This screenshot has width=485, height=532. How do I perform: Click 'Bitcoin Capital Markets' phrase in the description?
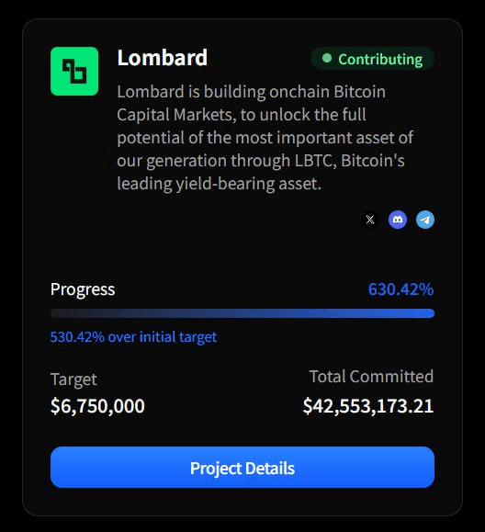click(252, 103)
